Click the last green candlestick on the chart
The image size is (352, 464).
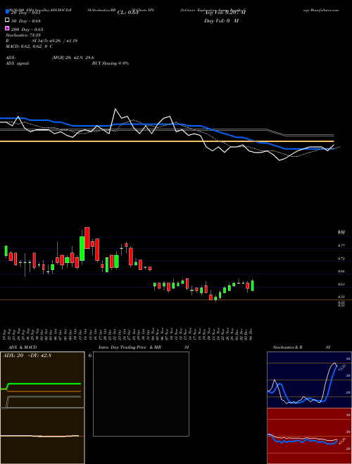(253, 285)
